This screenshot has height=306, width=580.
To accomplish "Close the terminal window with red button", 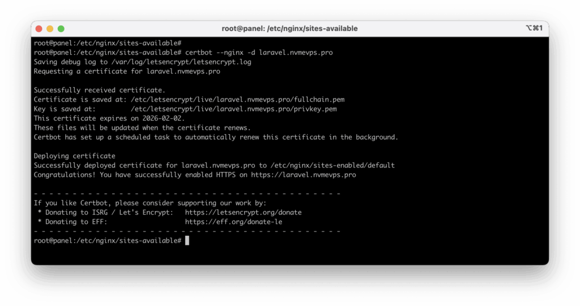I will coord(39,29).
